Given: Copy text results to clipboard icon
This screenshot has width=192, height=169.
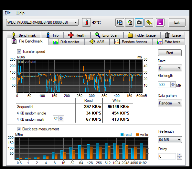Looking at the screenshot, I should click(120, 22).
